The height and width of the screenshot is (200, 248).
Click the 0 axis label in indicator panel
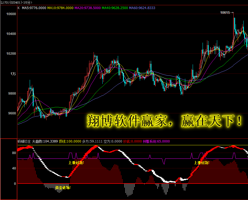pyautogui.click(x=15, y=183)
